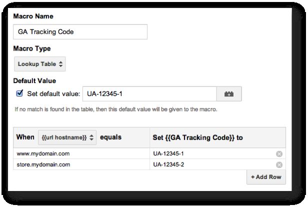Click the macro insert brick icon
The width and height of the screenshot is (308, 207).
pos(229,94)
